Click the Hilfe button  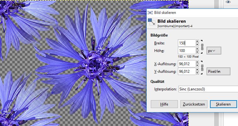(164, 104)
